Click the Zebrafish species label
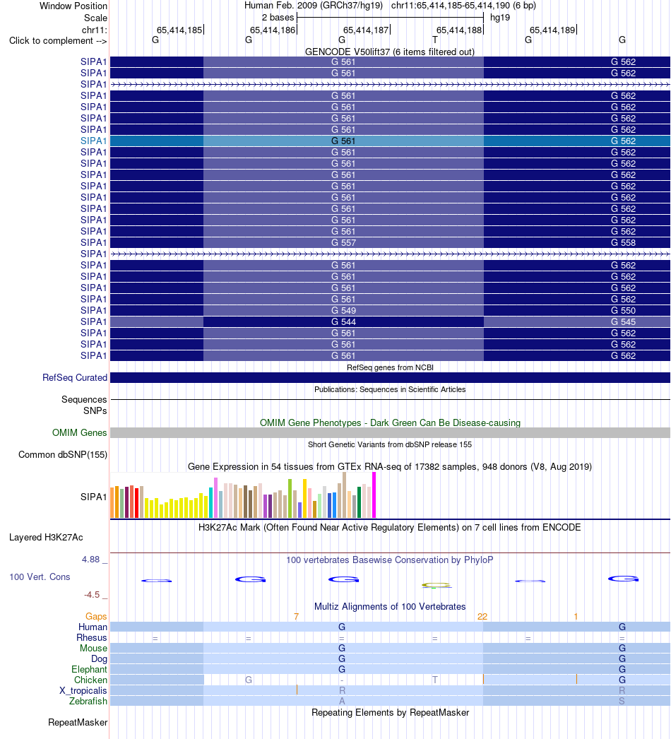Screen dimensions: 671x739 (x=88, y=702)
